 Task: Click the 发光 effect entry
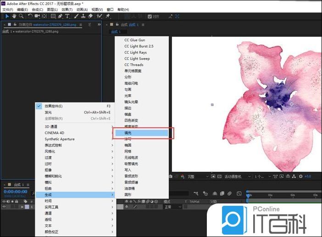coord(48,112)
